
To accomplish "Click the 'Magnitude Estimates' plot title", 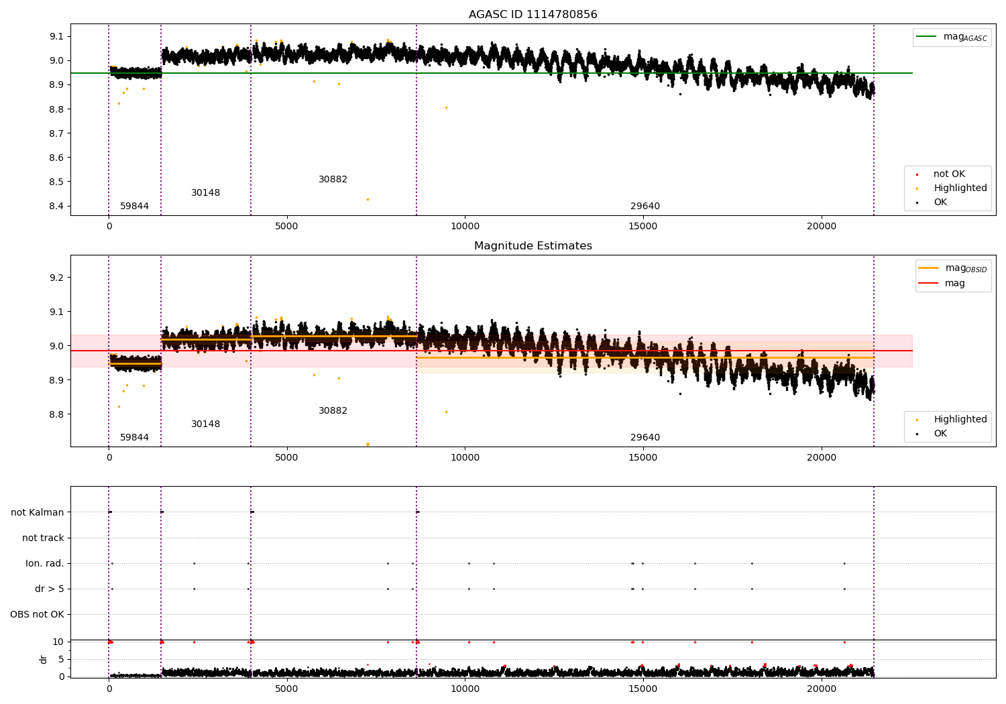I will [x=533, y=246].
